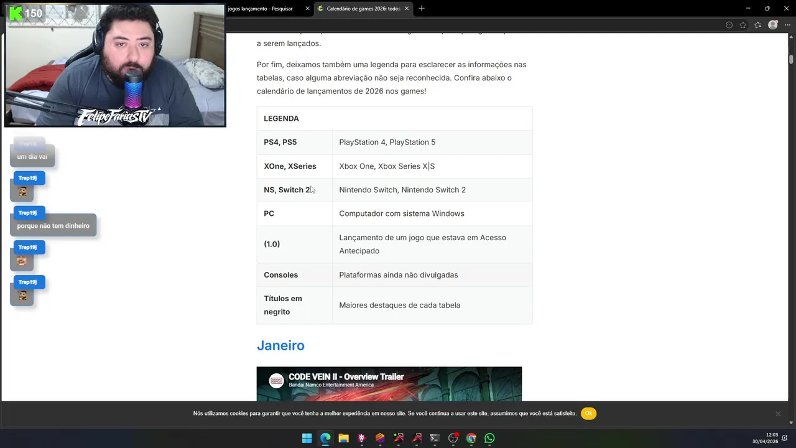This screenshot has height=448, width=796.
Task: Open Microsoft Edge from the taskbar
Action: point(325,438)
